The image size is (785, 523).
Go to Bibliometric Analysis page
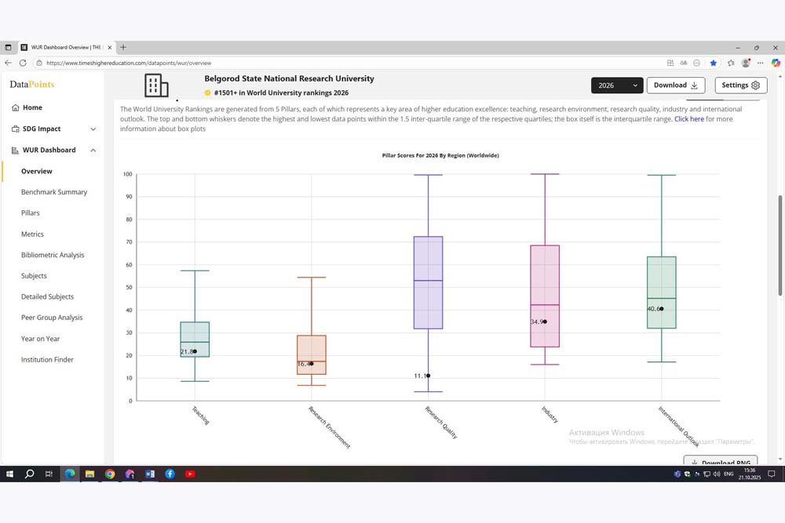point(53,255)
